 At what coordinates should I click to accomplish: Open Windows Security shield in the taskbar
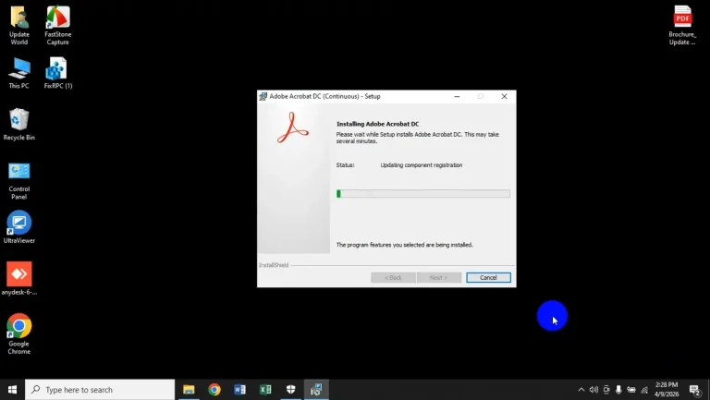290,390
